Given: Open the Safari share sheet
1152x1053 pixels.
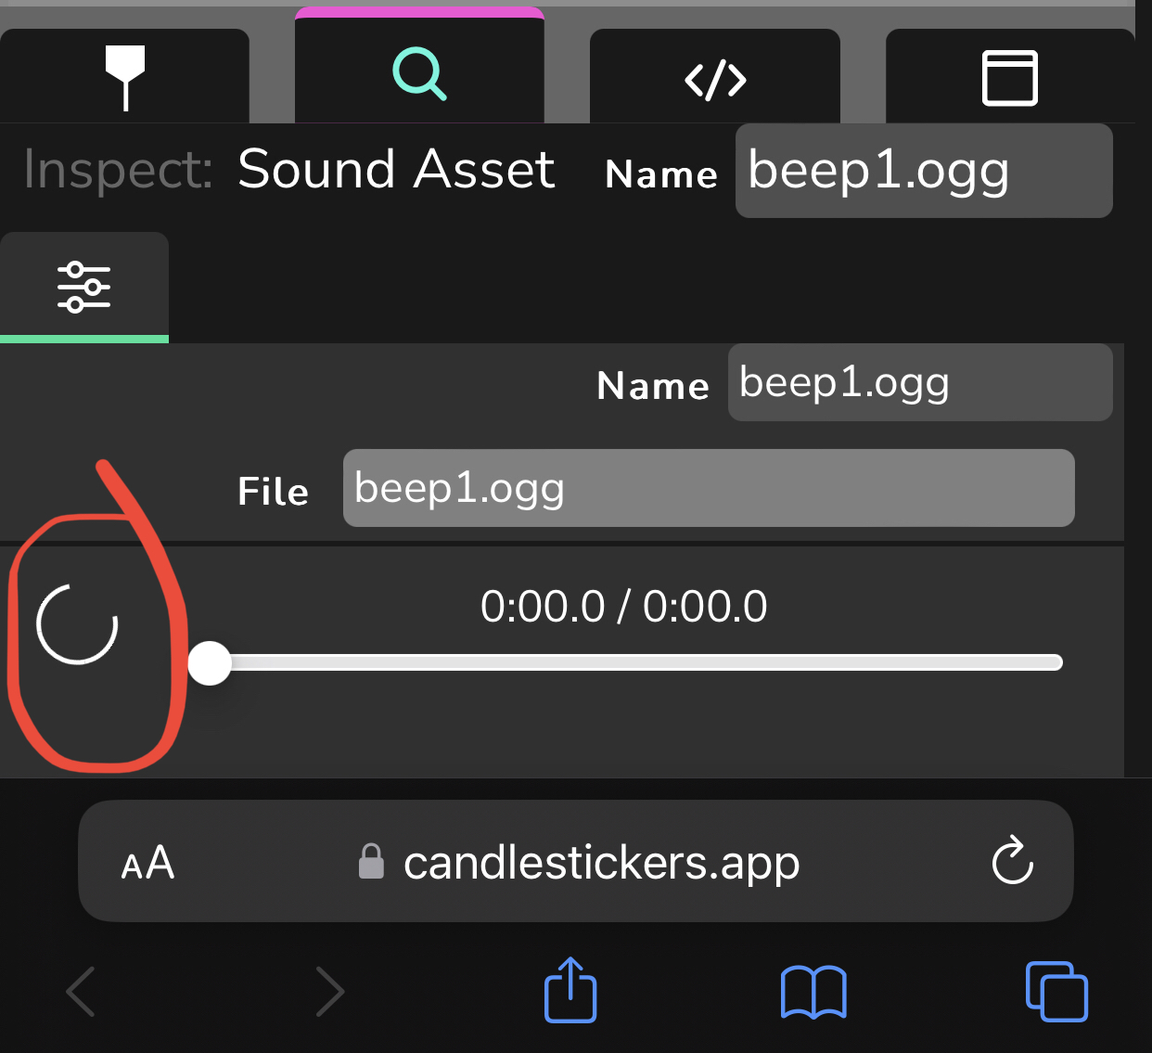Looking at the screenshot, I should [570, 990].
